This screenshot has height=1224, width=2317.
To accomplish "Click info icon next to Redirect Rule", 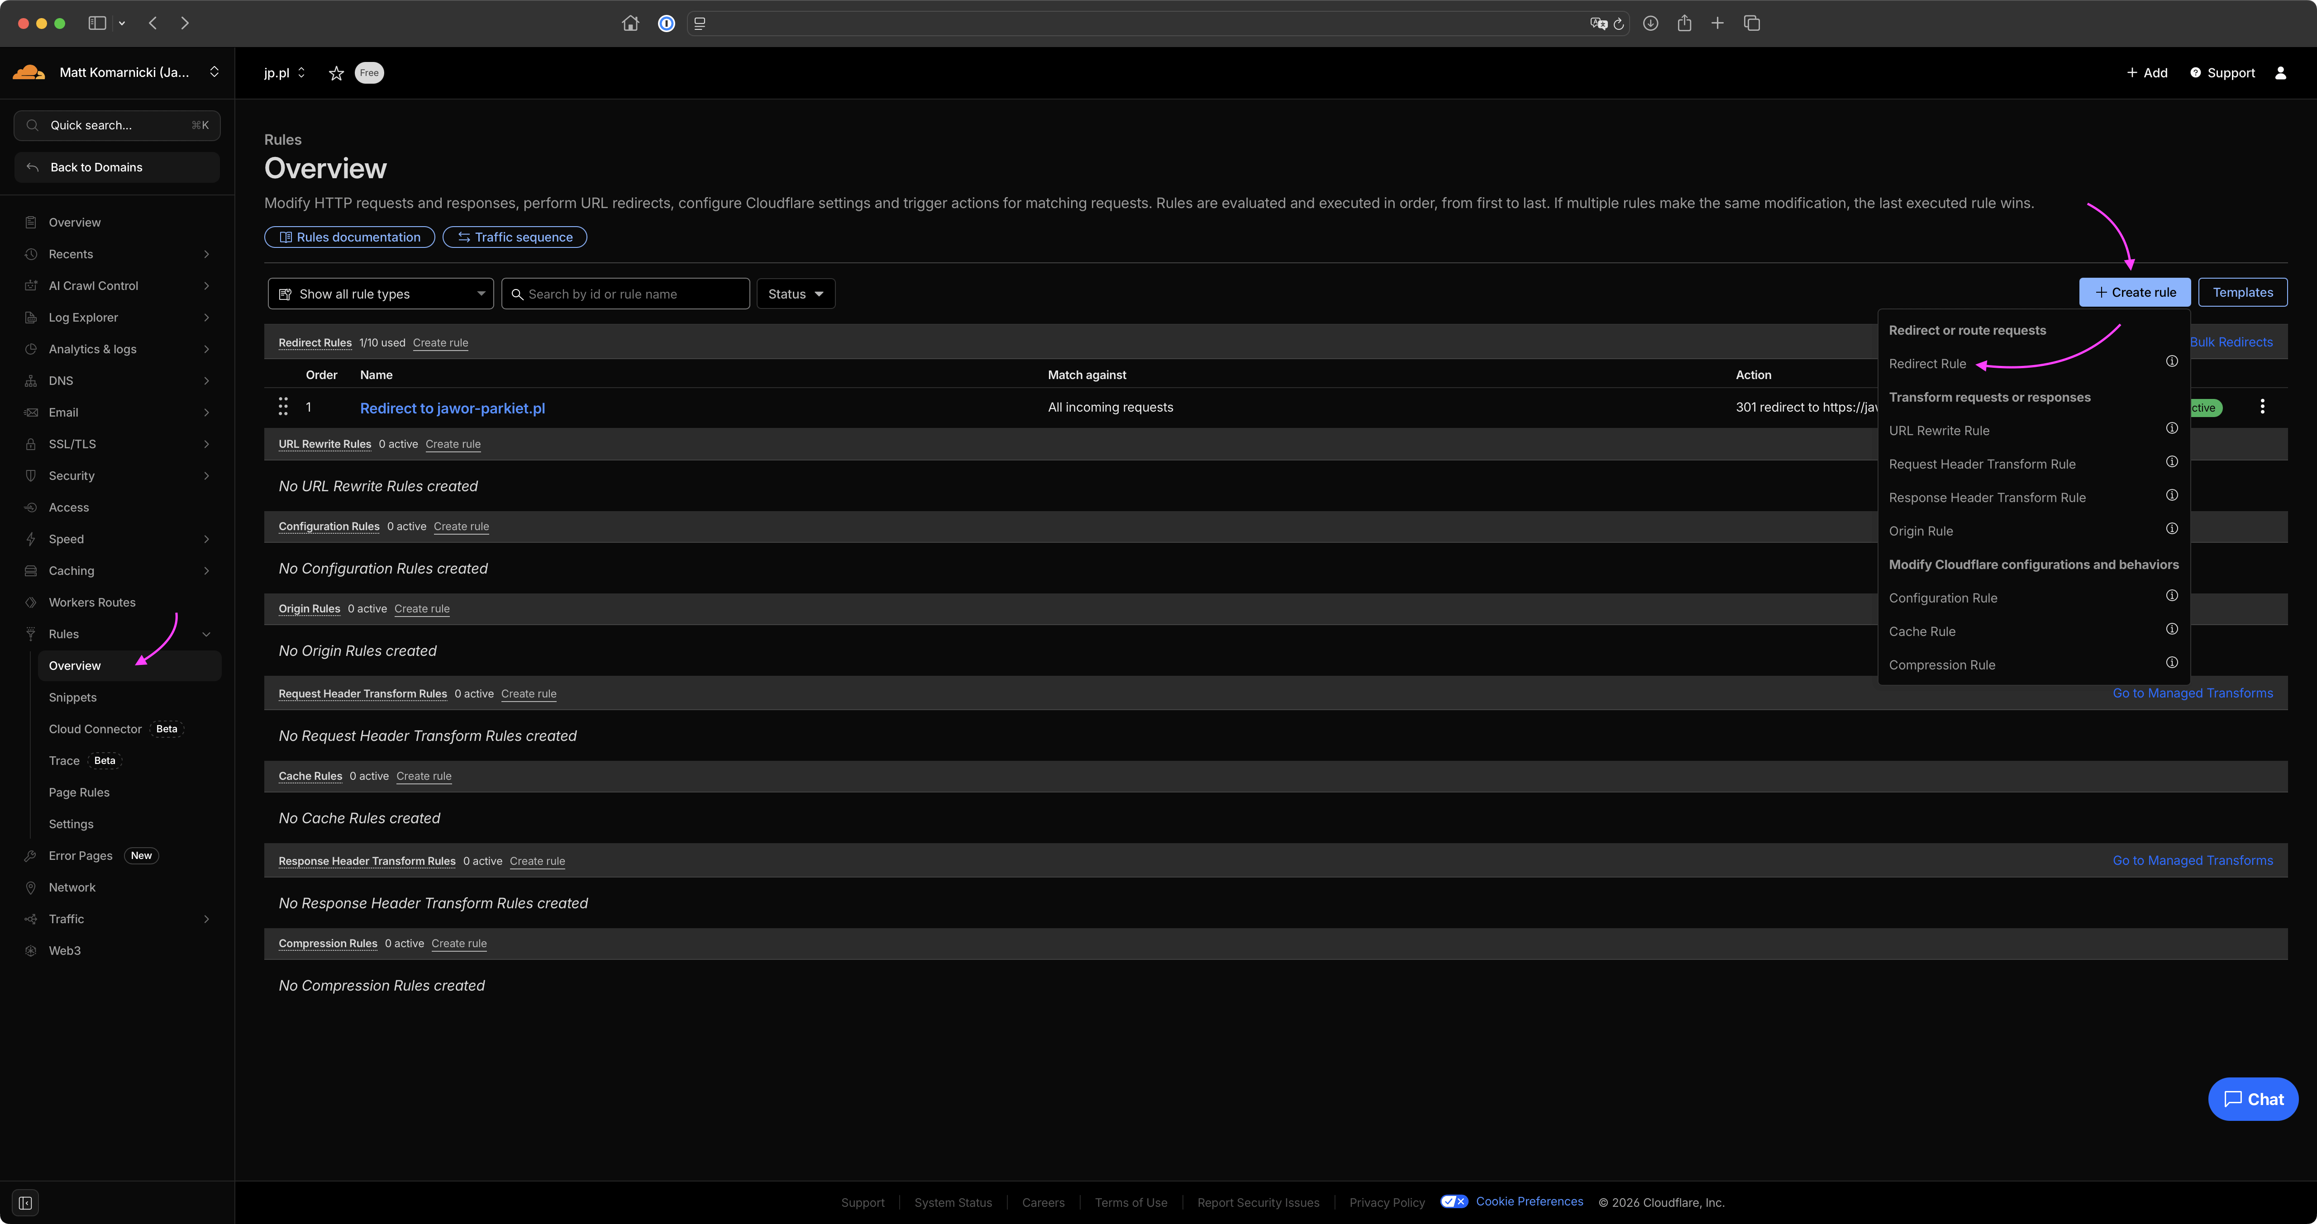I will (2171, 361).
